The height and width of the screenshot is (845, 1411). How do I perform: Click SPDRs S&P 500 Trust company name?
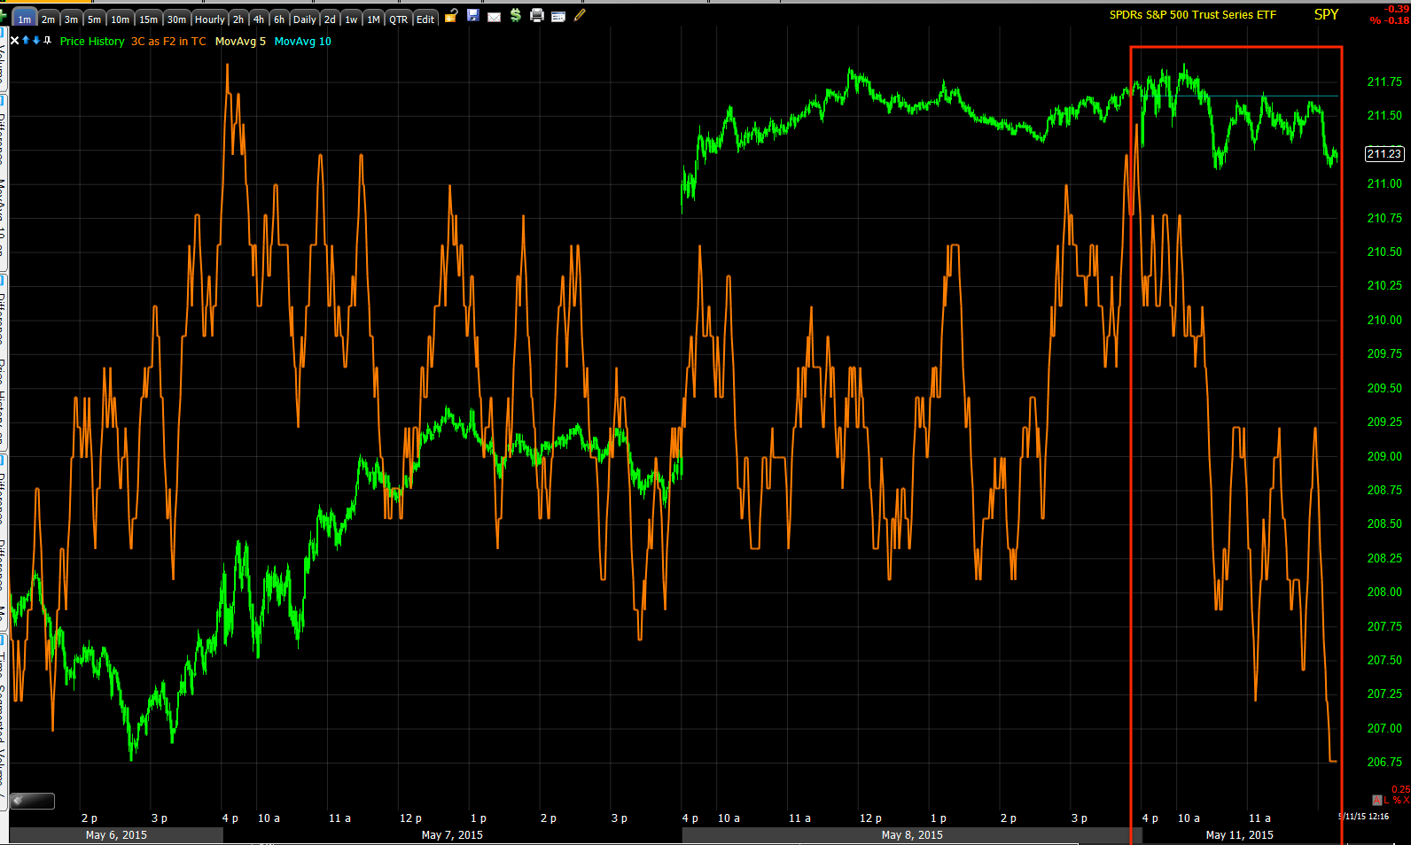[x=1193, y=15]
